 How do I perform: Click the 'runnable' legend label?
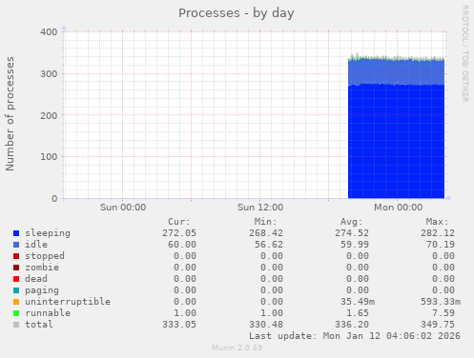[x=48, y=313]
